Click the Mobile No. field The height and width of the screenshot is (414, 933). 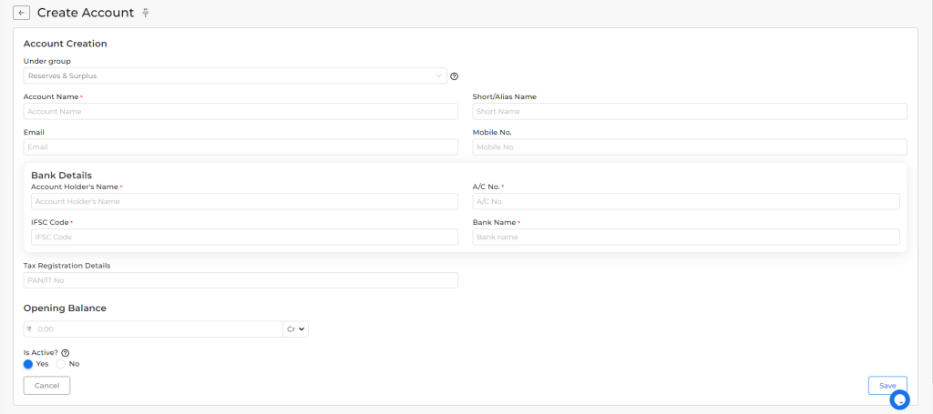pyautogui.click(x=690, y=147)
